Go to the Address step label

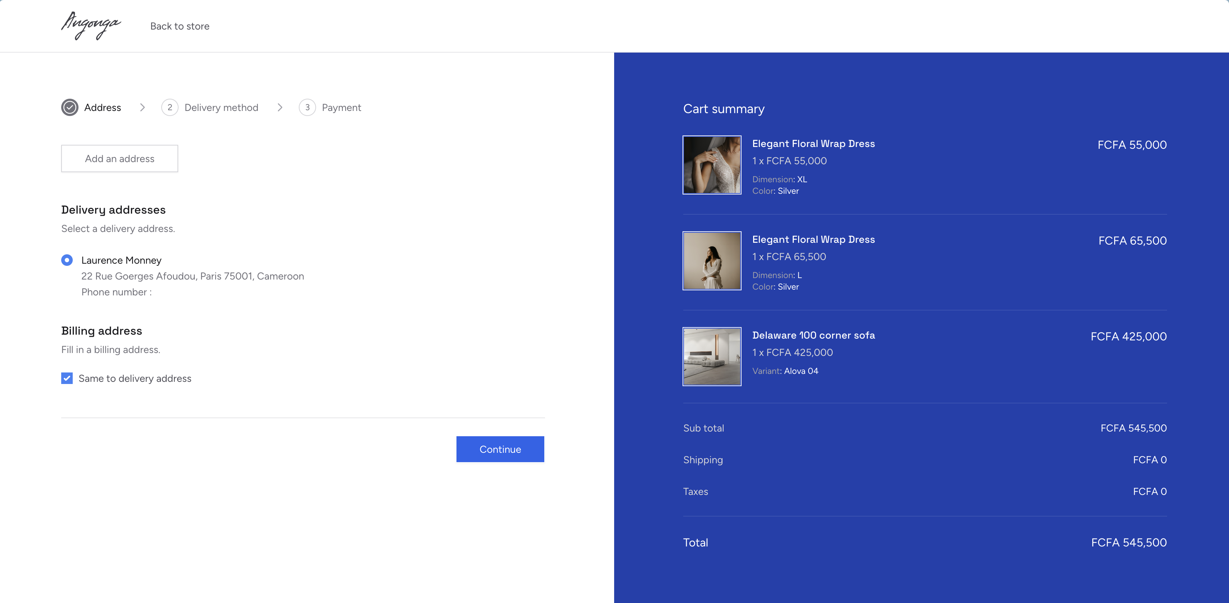(103, 107)
